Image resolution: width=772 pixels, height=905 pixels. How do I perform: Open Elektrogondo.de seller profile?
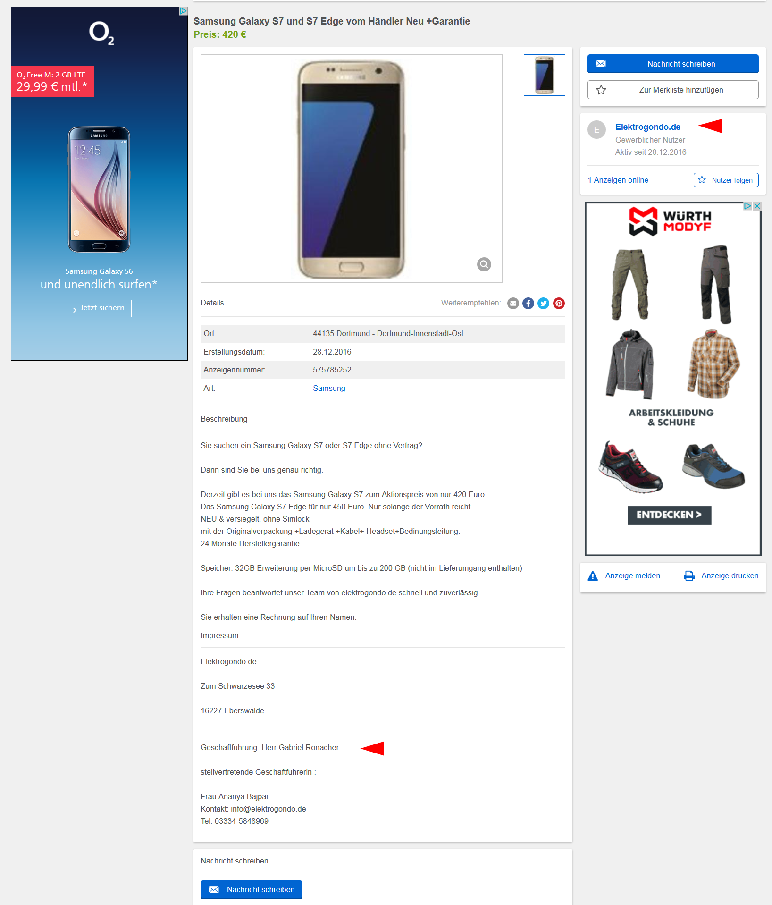coord(647,127)
